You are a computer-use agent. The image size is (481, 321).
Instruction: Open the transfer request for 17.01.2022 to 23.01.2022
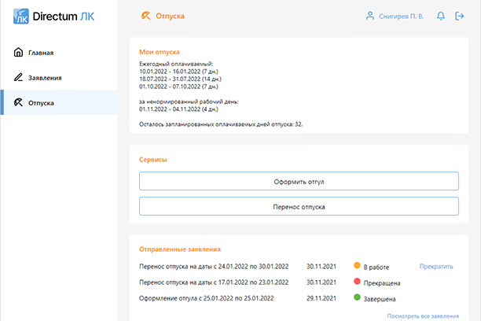214,282
